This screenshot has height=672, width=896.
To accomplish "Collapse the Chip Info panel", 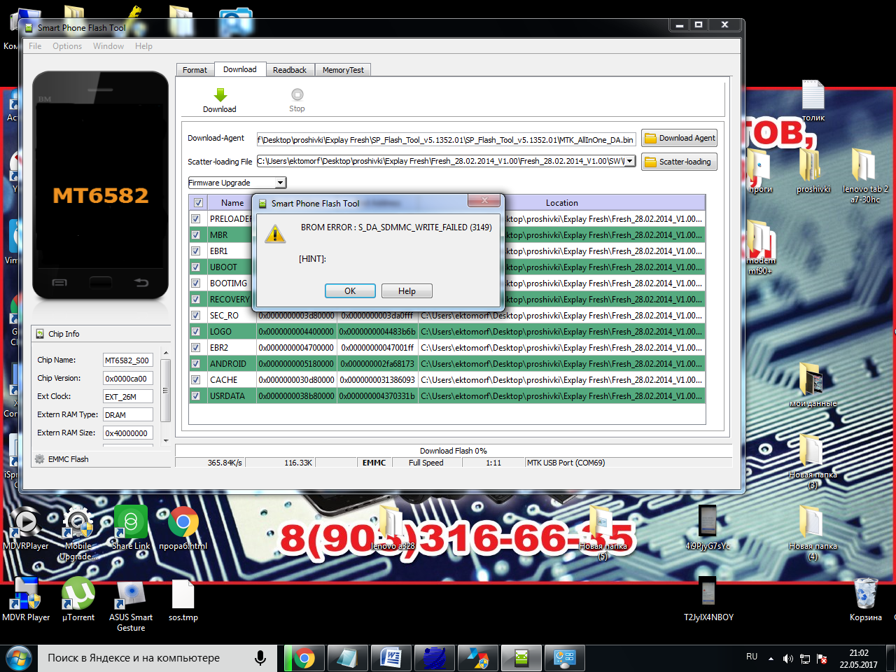I will point(40,334).
